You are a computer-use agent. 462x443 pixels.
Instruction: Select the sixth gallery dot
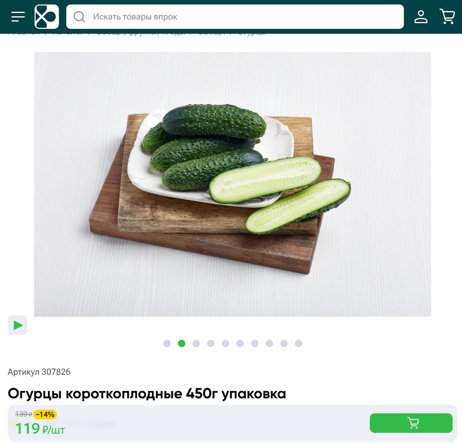click(x=240, y=343)
